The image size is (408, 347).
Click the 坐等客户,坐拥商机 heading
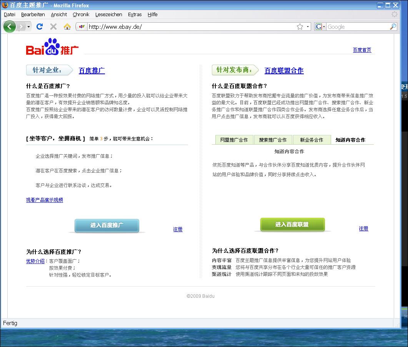pos(55,138)
